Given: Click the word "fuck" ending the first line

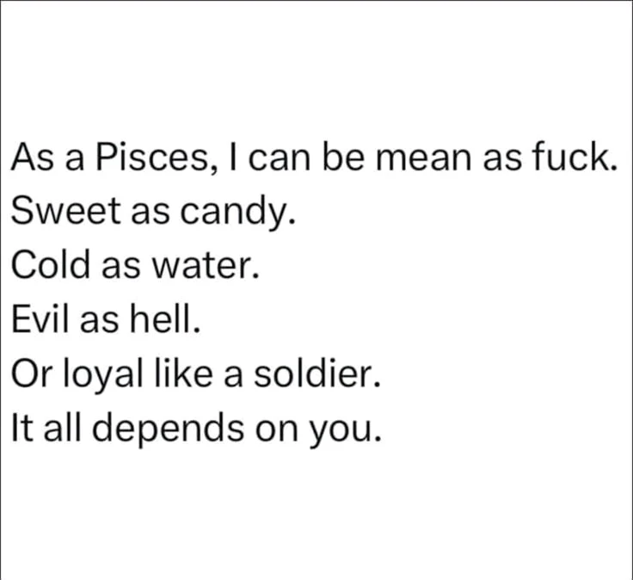Looking at the screenshot, I should click(576, 157).
